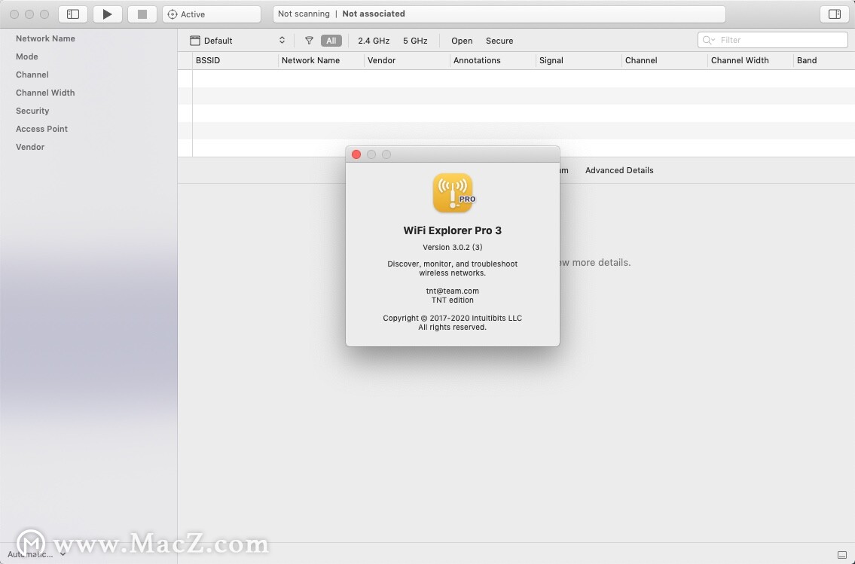This screenshot has height=564, width=855.
Task: Sort by Channel Width column header
Action: (750, 60)
